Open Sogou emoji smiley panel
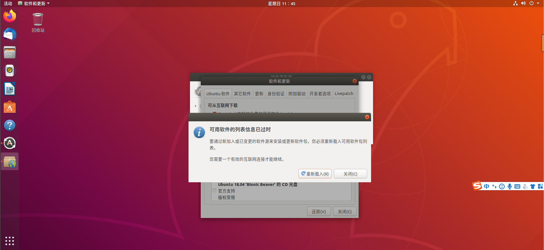This screenshot has height=250, width=544. tap(502, 186)
